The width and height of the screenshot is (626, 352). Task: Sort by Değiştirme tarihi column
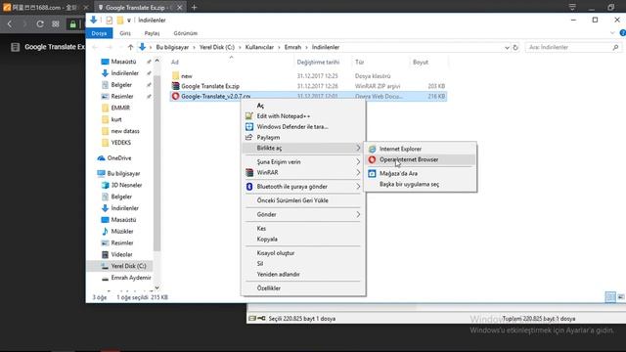coord(318,63)
